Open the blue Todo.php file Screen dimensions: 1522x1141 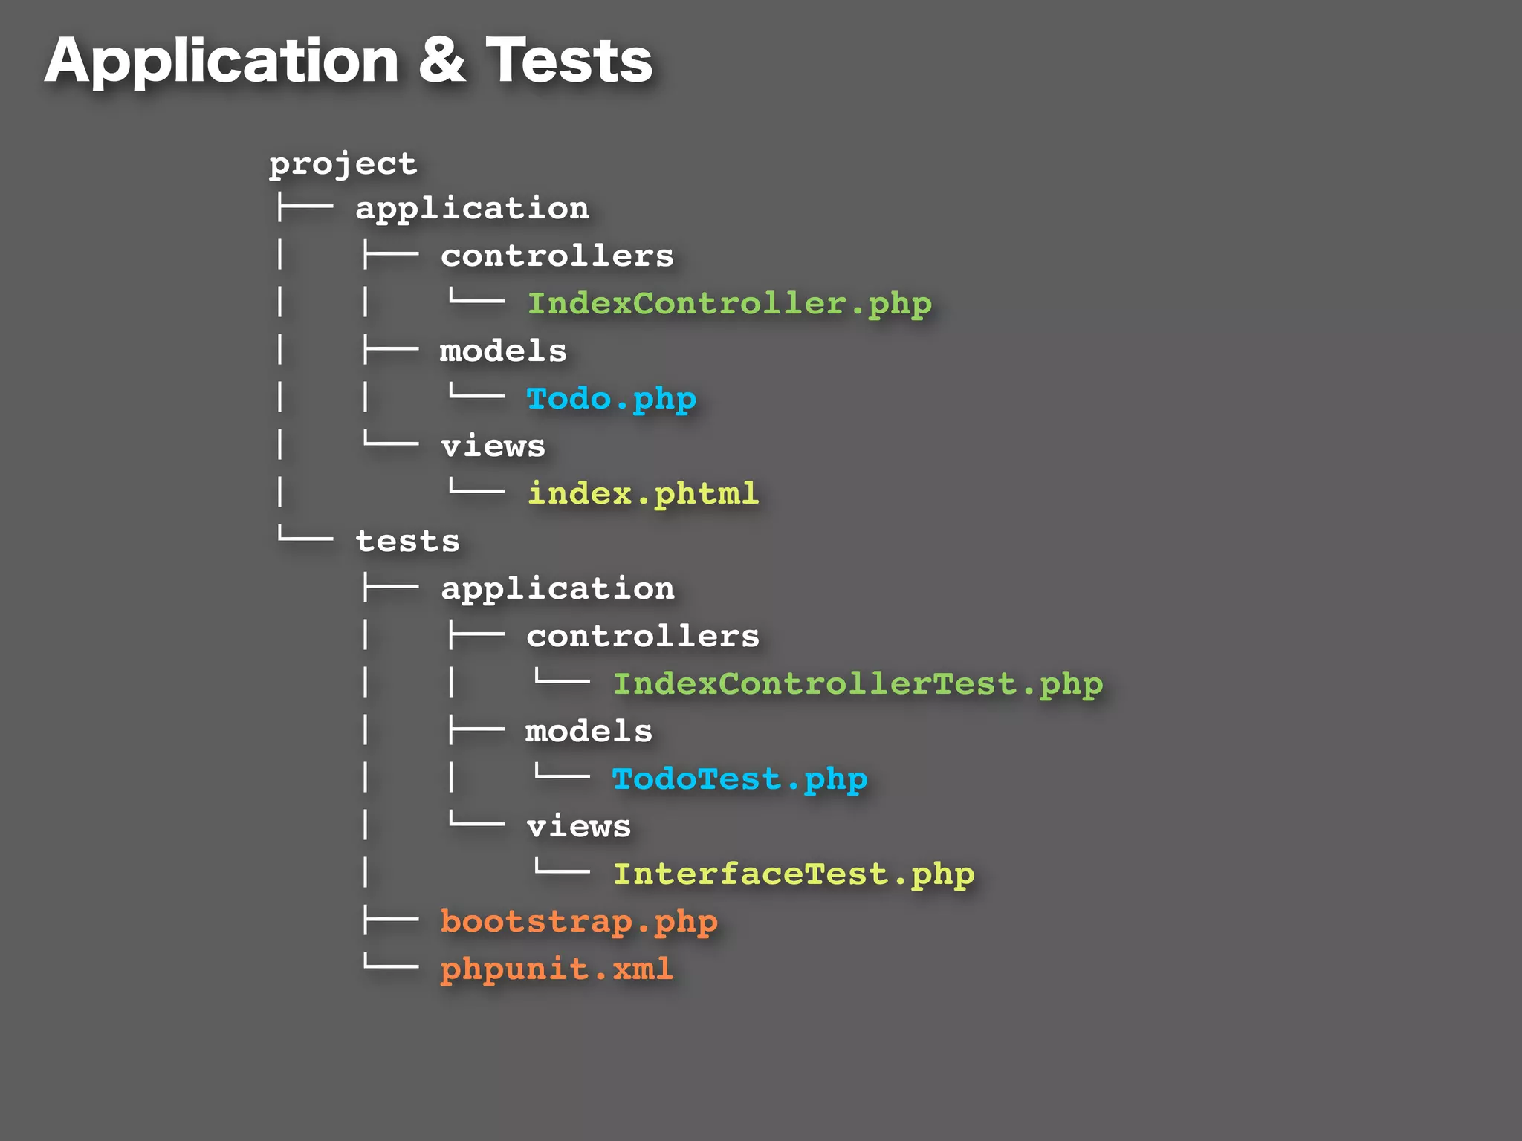(611, 399)
